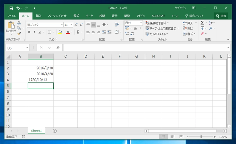
Task: Click the formula bar input field
Action: click(145, 48)
